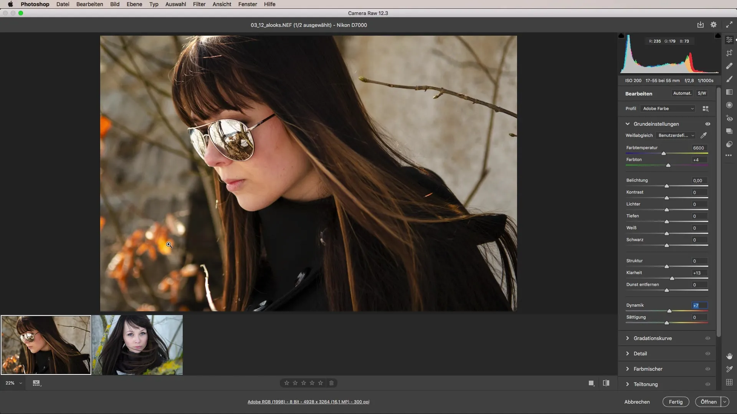Open the Fenster menu
Screen dimensions: 737x414
pos(248,4)
